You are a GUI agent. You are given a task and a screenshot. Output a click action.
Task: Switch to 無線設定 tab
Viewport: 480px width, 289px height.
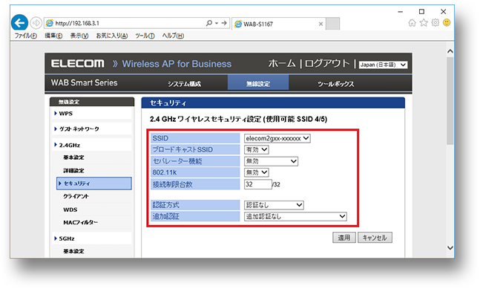pos(258,83)
